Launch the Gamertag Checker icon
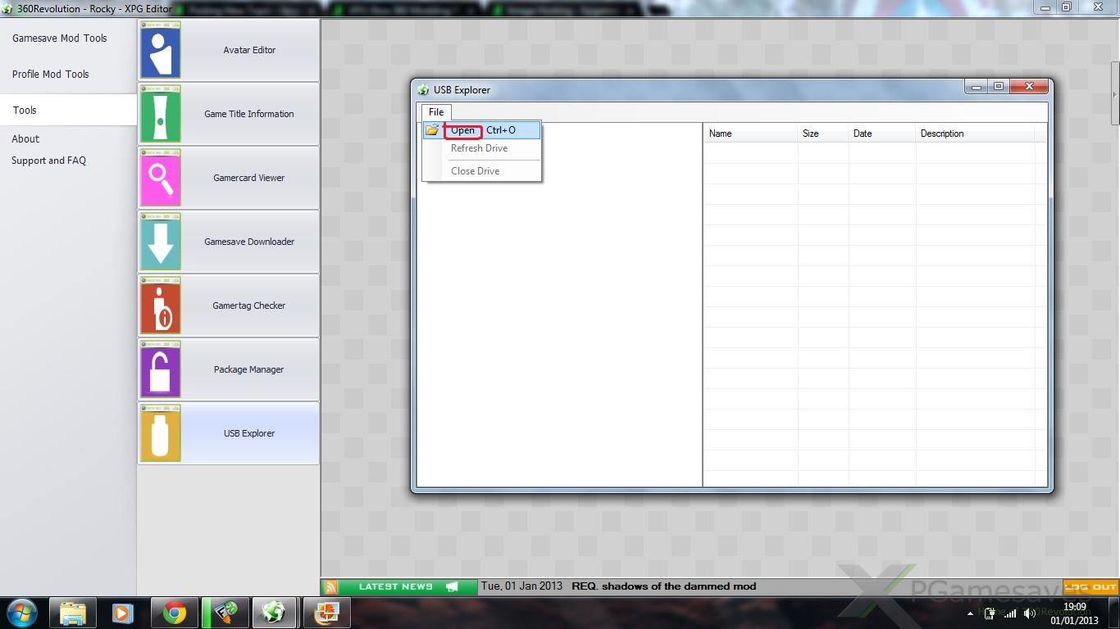This screenshot has height=629, width=1120. click(x=161, y=305)
